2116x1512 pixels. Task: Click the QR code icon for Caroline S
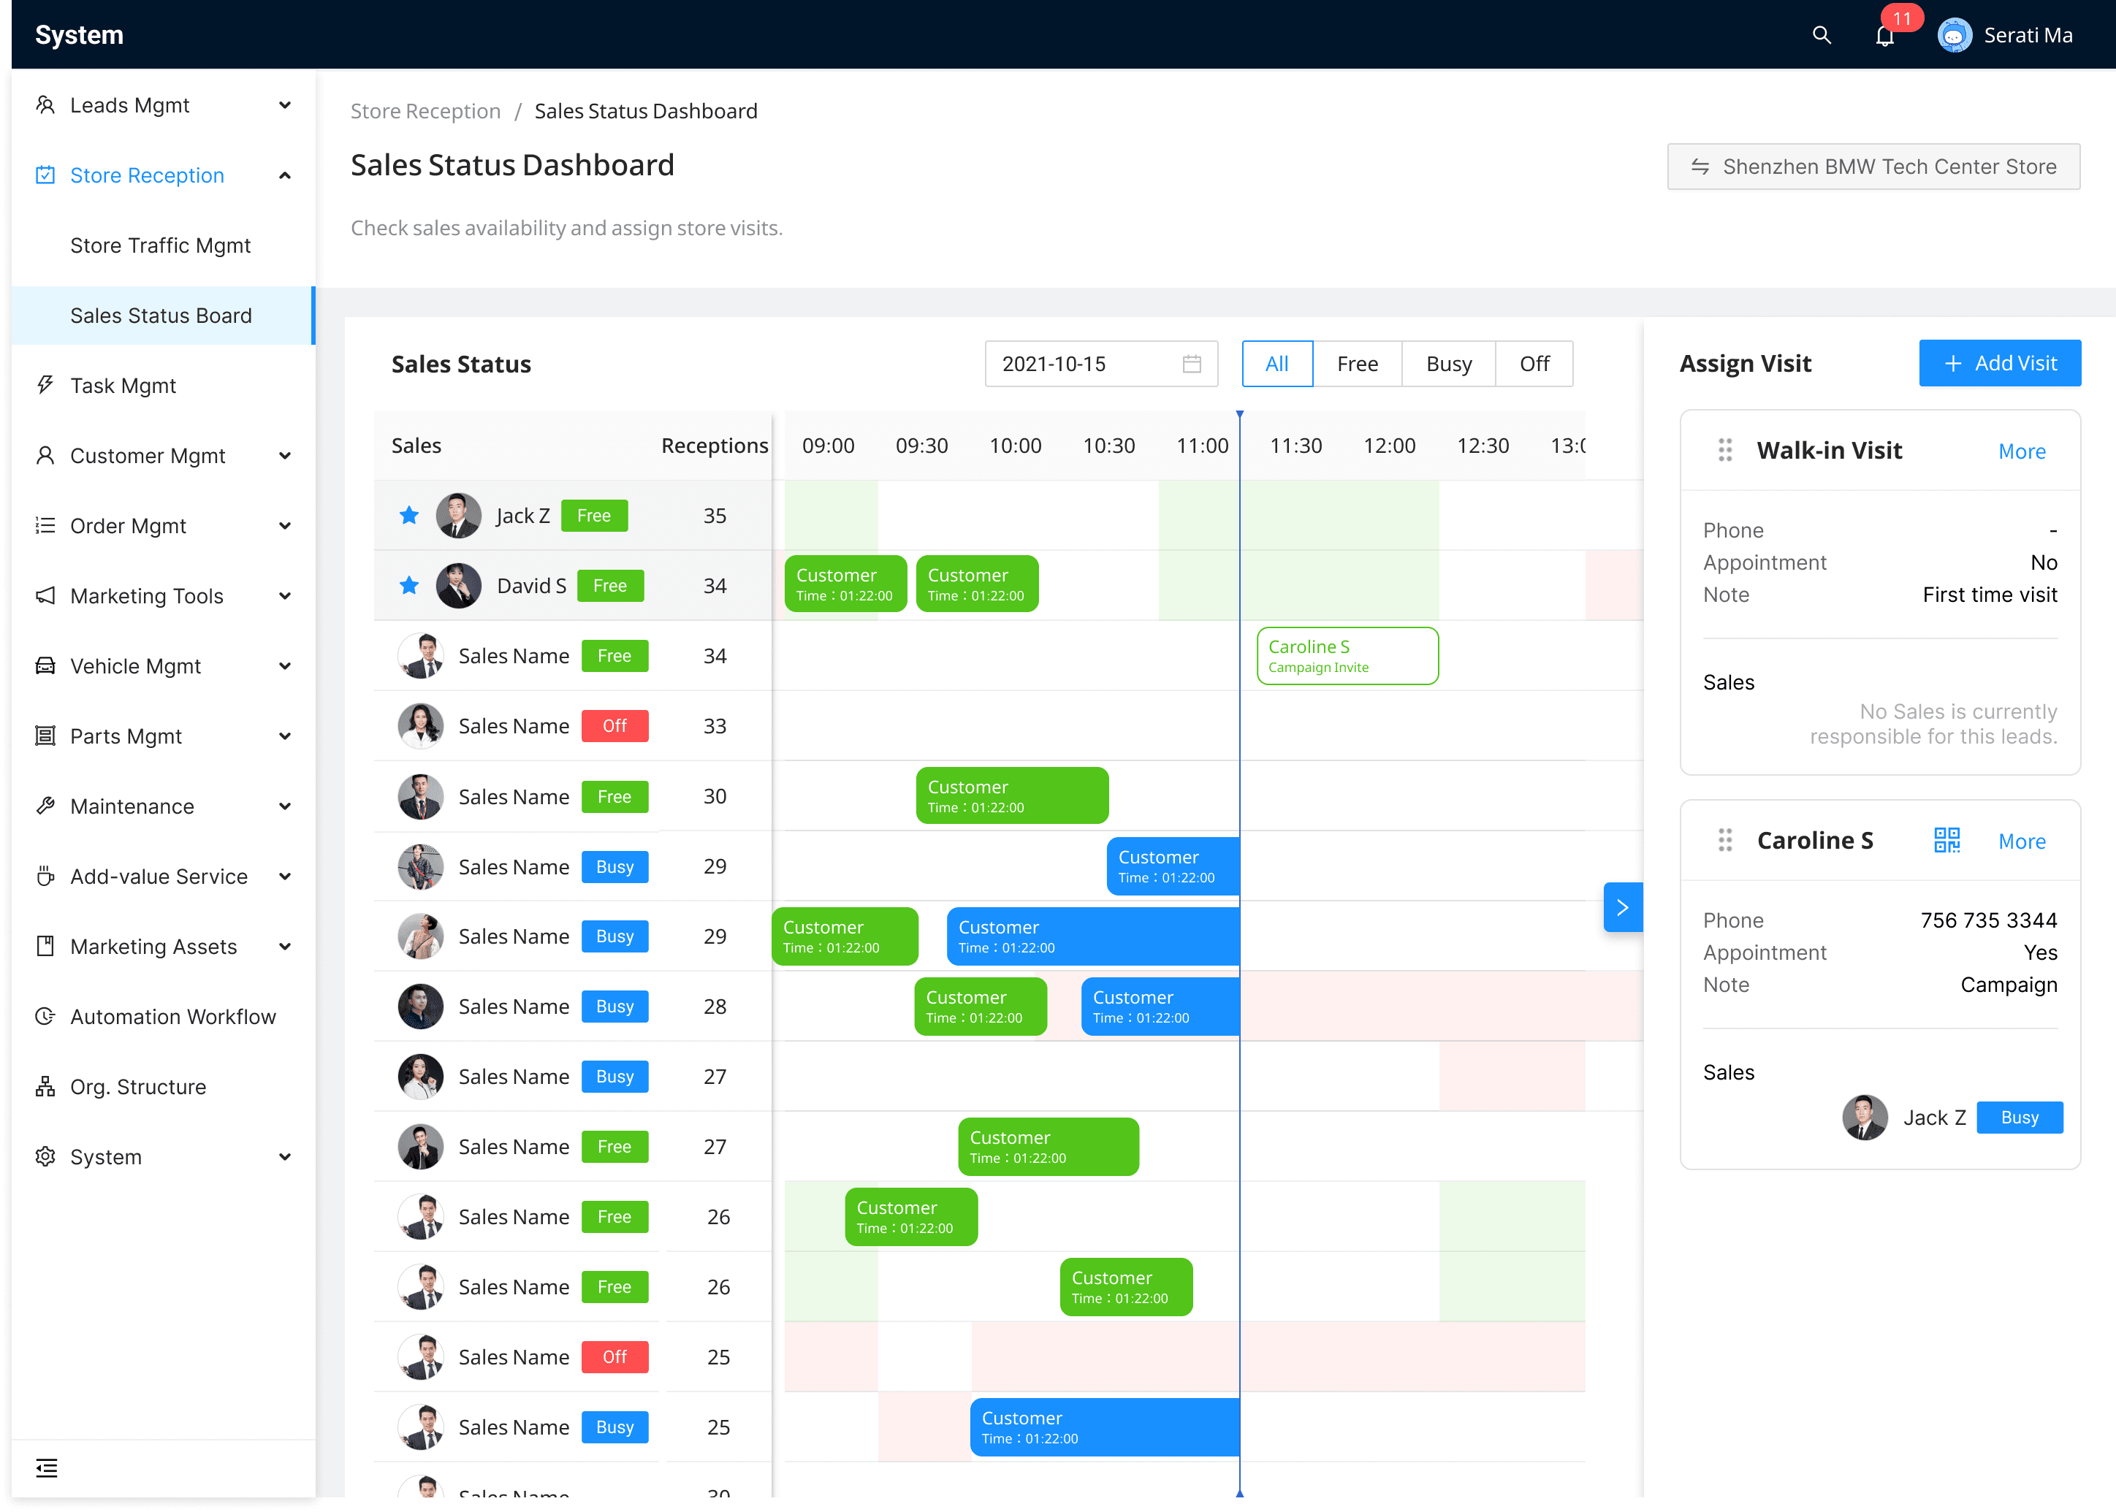click(1946, 841)
